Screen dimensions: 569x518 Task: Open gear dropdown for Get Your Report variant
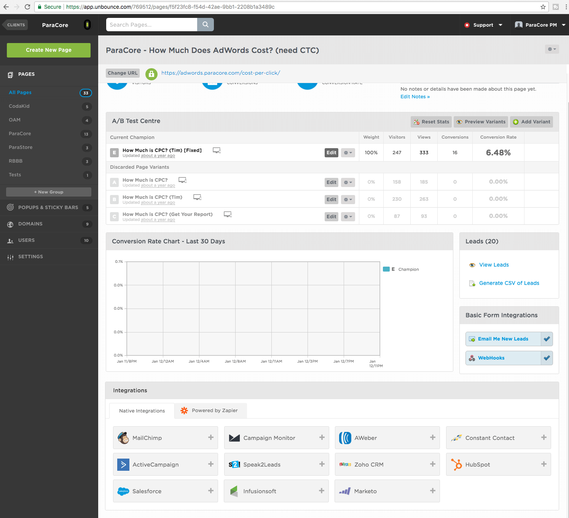point(348,217)
